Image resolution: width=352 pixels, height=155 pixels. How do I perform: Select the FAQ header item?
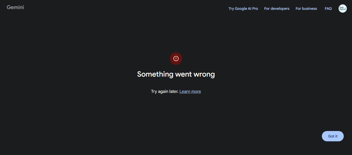(x=328, y=9)
